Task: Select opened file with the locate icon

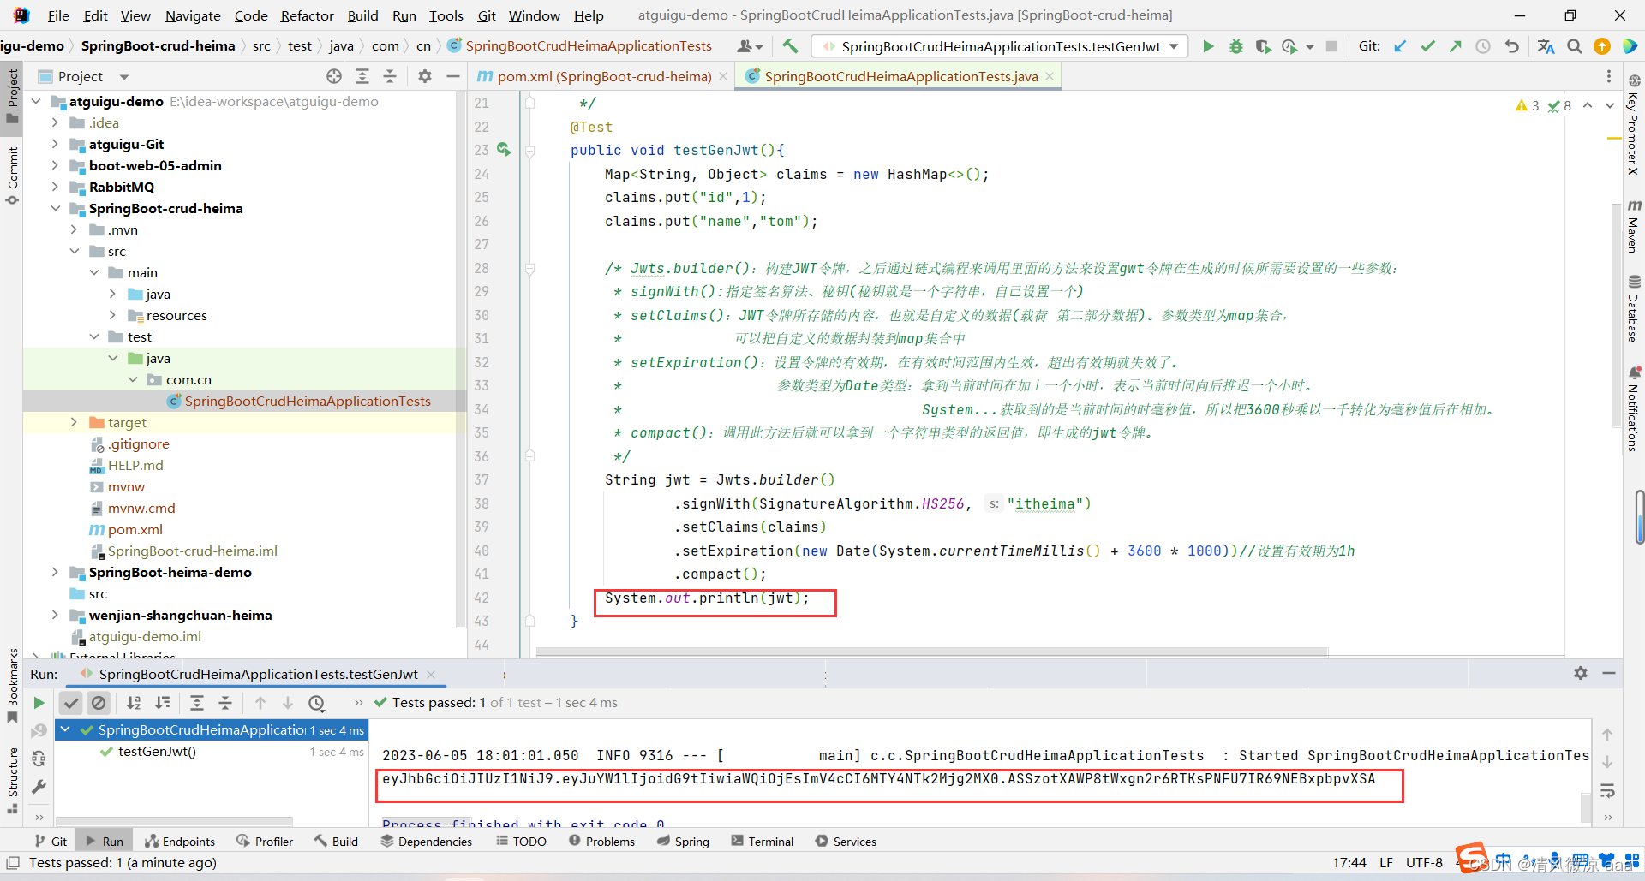Action: pyautogui.click(x=334, y=76)
